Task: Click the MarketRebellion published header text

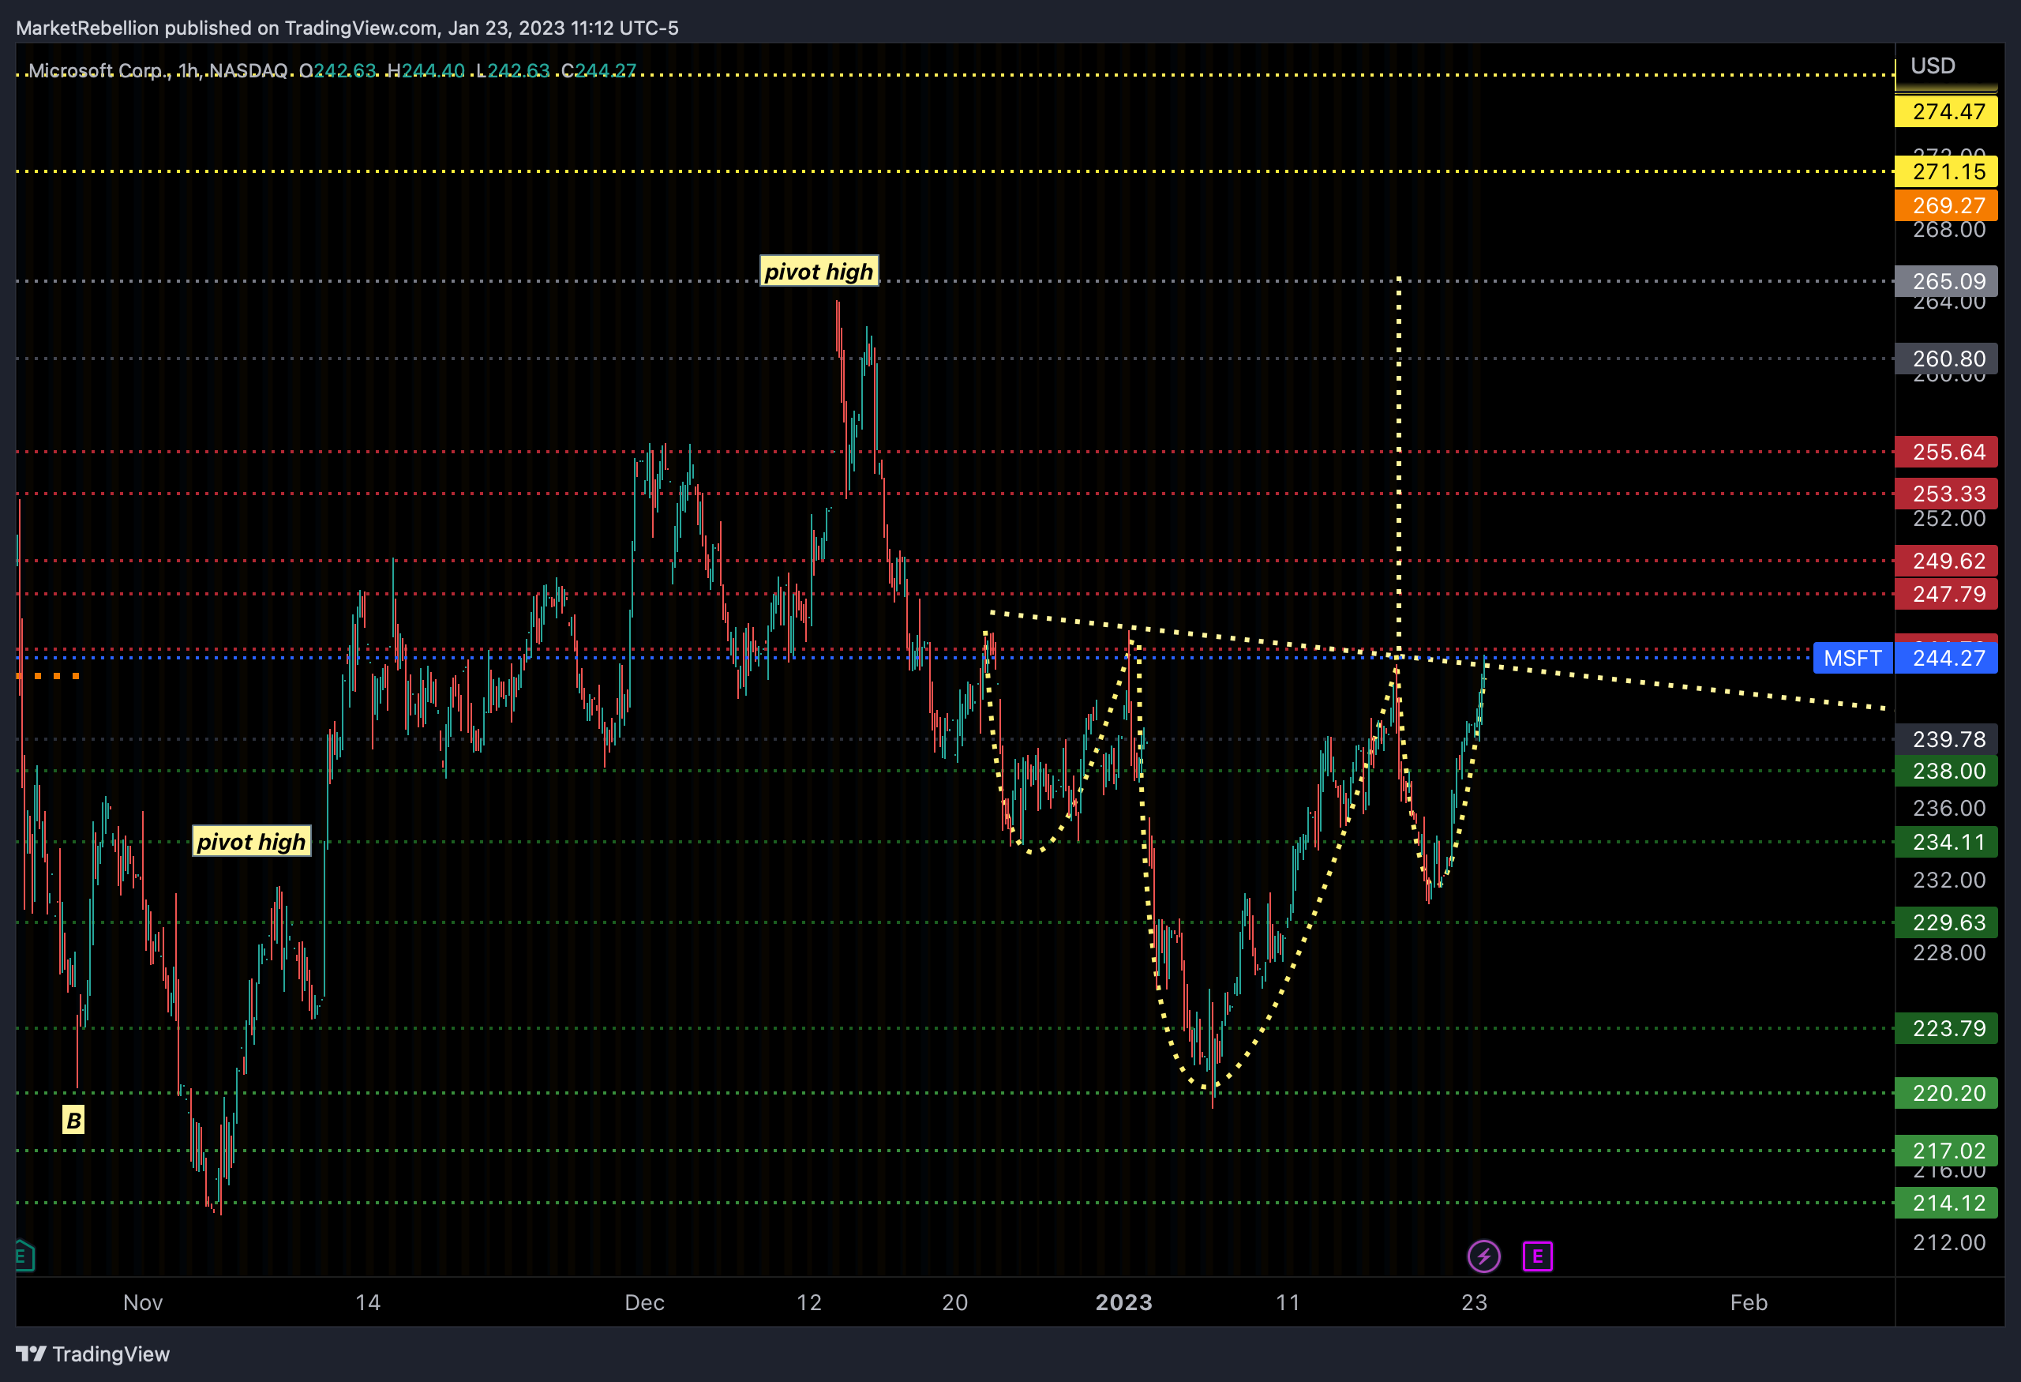Action: point(348,28)
